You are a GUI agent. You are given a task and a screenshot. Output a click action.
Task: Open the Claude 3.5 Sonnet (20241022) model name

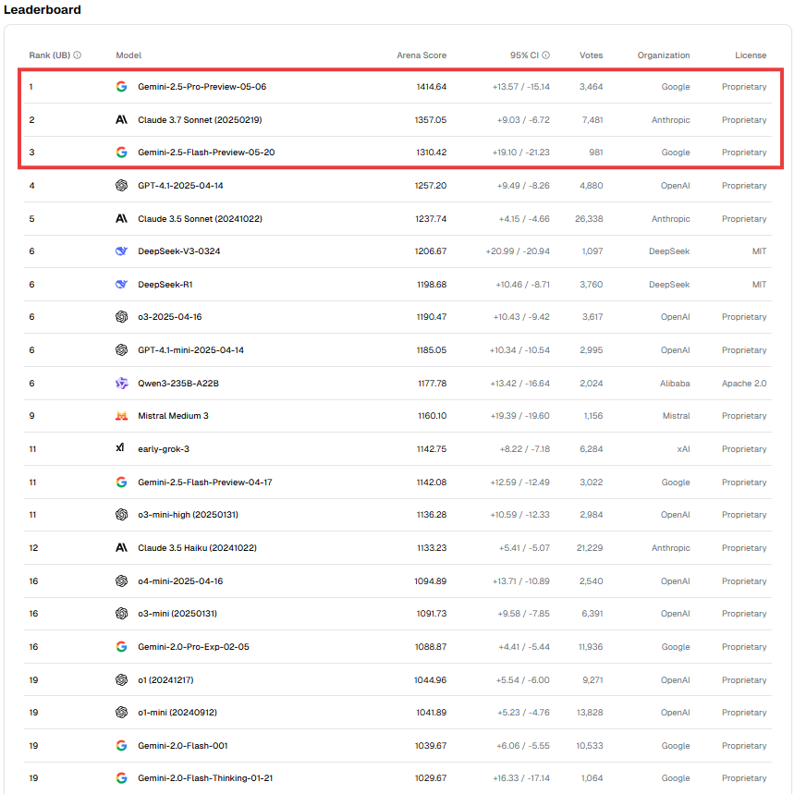[200, 219]
